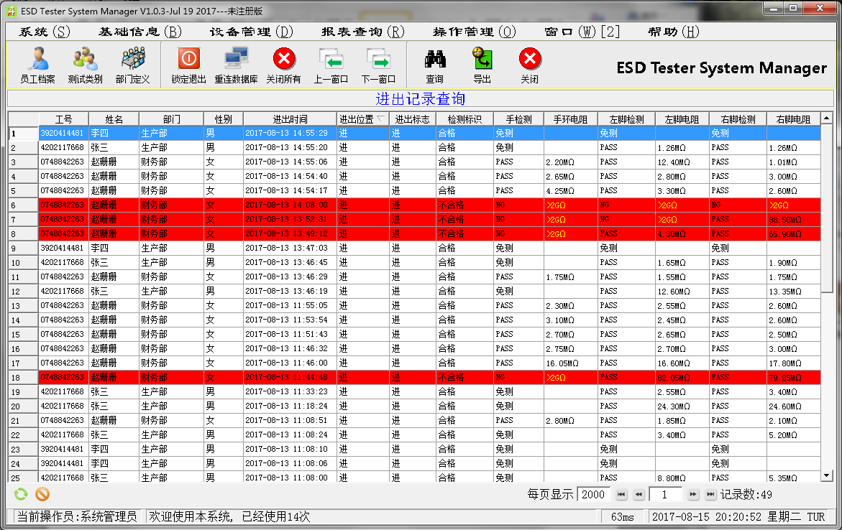Open the 报表查询(R) menu
842x530 pixels.
(362, 32)
